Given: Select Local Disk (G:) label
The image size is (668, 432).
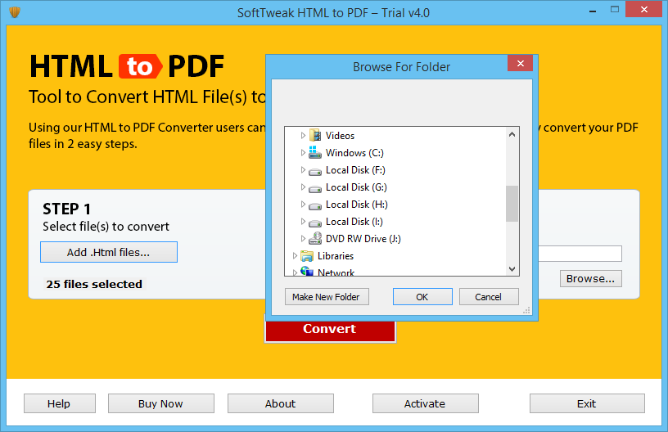Looking at the screenshot, I should tap(356, 187).
